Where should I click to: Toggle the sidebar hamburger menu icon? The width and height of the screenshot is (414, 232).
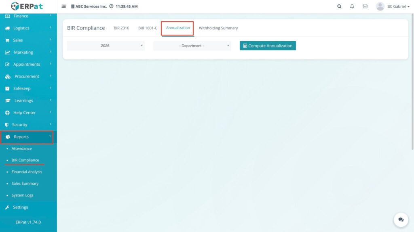pyautogui.click(x=63, y=6)
